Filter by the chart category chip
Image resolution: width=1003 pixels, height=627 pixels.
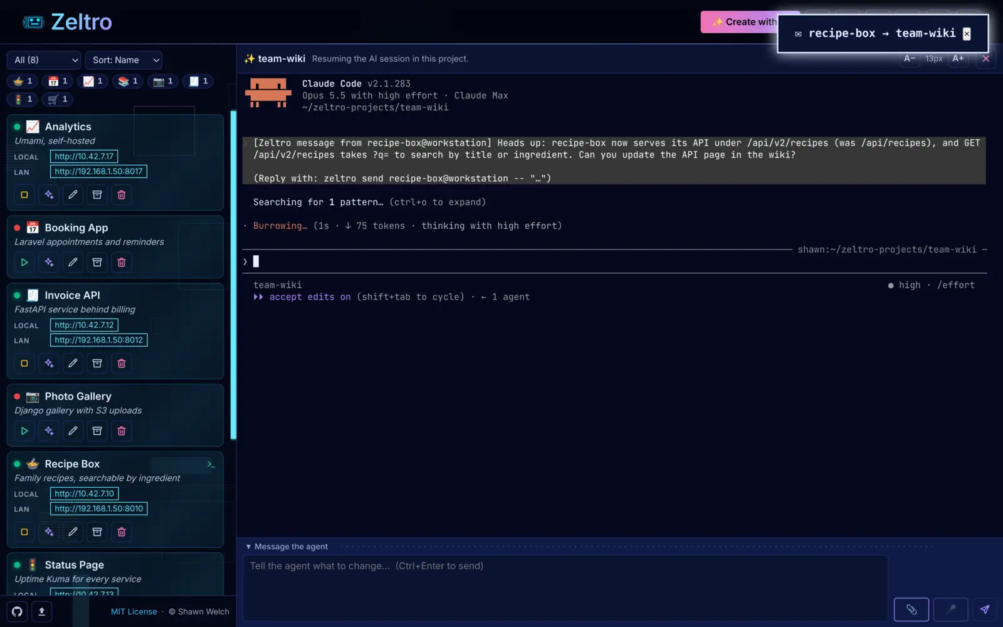click(x=93, y=82)
